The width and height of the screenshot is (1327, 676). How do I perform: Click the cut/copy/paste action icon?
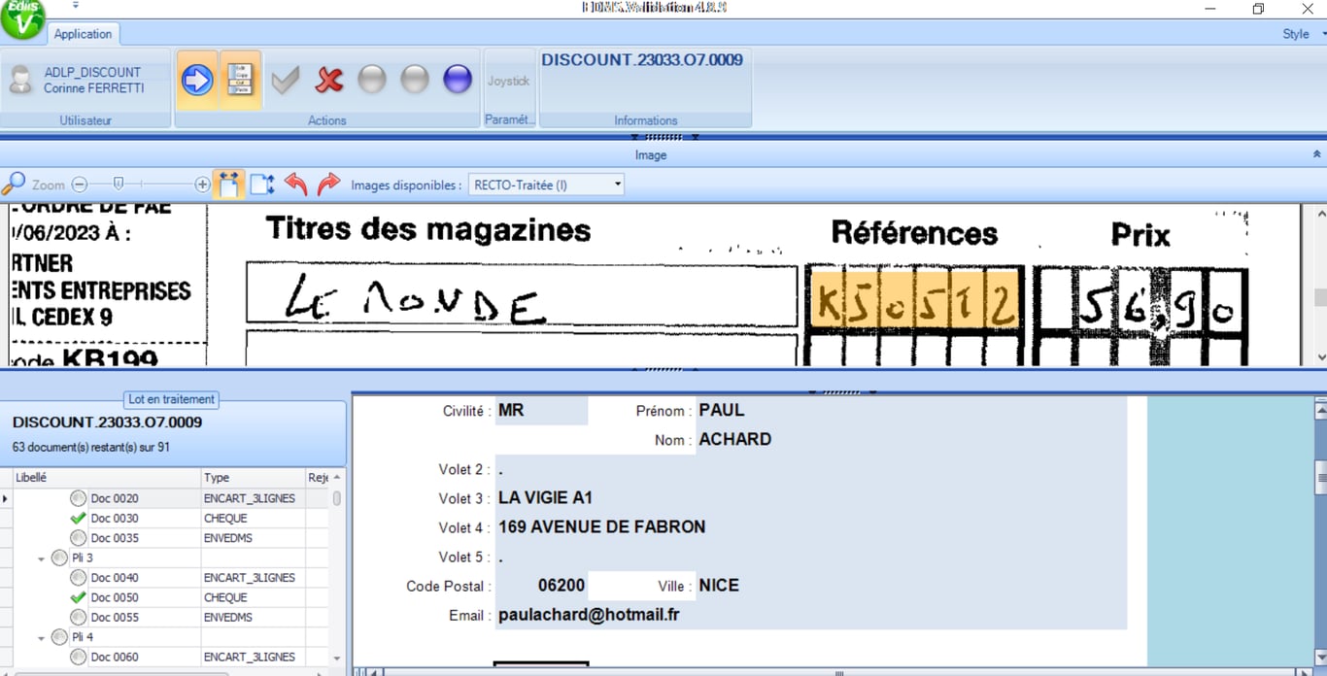240,80
